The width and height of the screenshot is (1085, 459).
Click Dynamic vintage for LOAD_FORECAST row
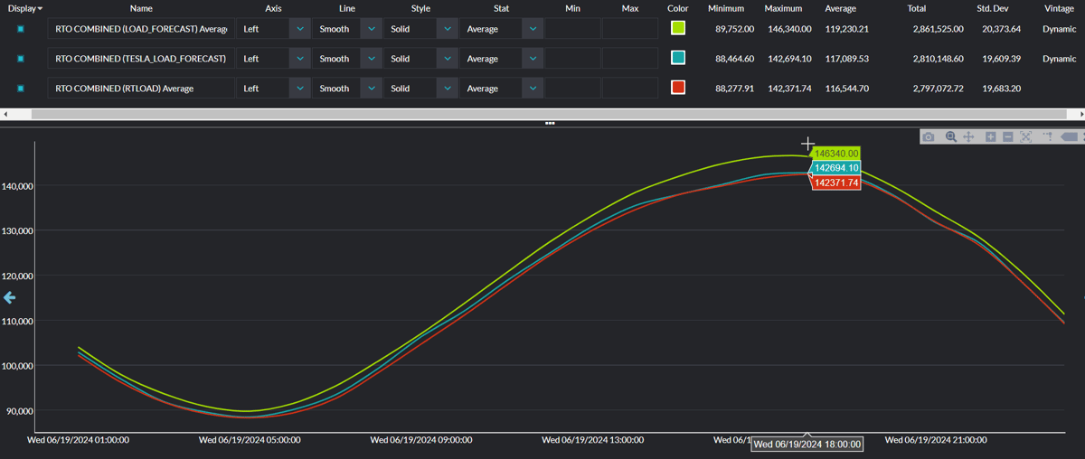pyautogui.click(x=1059, y=29)
